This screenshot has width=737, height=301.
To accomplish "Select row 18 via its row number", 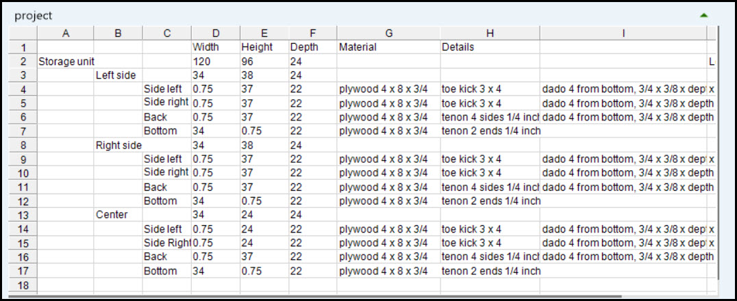I will [x=22, y=285].
